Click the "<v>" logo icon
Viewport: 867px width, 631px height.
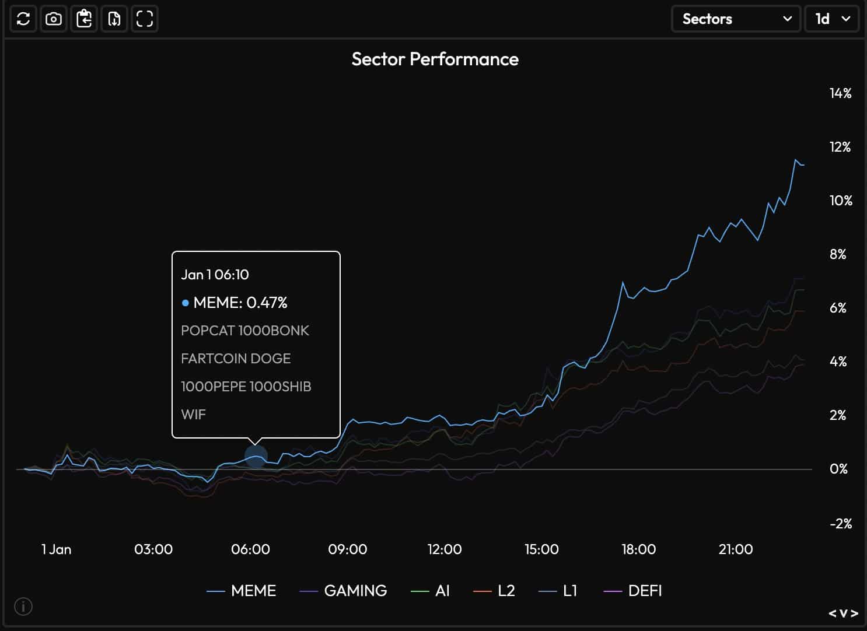tap(843, 614)
